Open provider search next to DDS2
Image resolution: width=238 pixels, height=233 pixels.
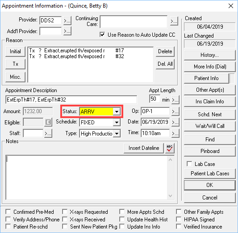tap(67, 21)
